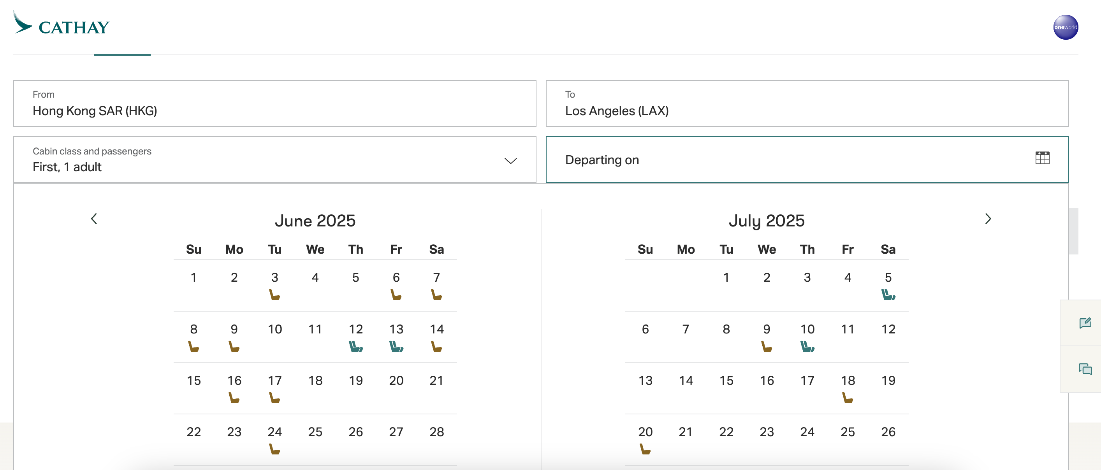
Task: Click double-seat icon under June 13
Action: [x=396, y=346]
